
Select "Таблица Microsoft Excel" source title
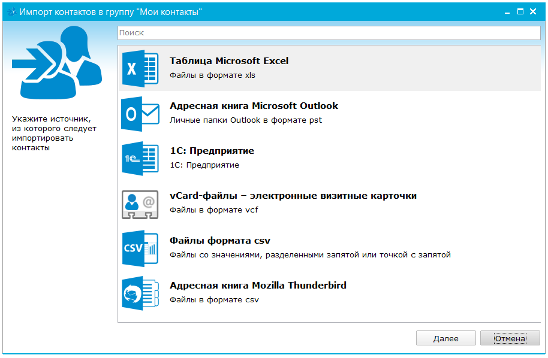point(229,61)
